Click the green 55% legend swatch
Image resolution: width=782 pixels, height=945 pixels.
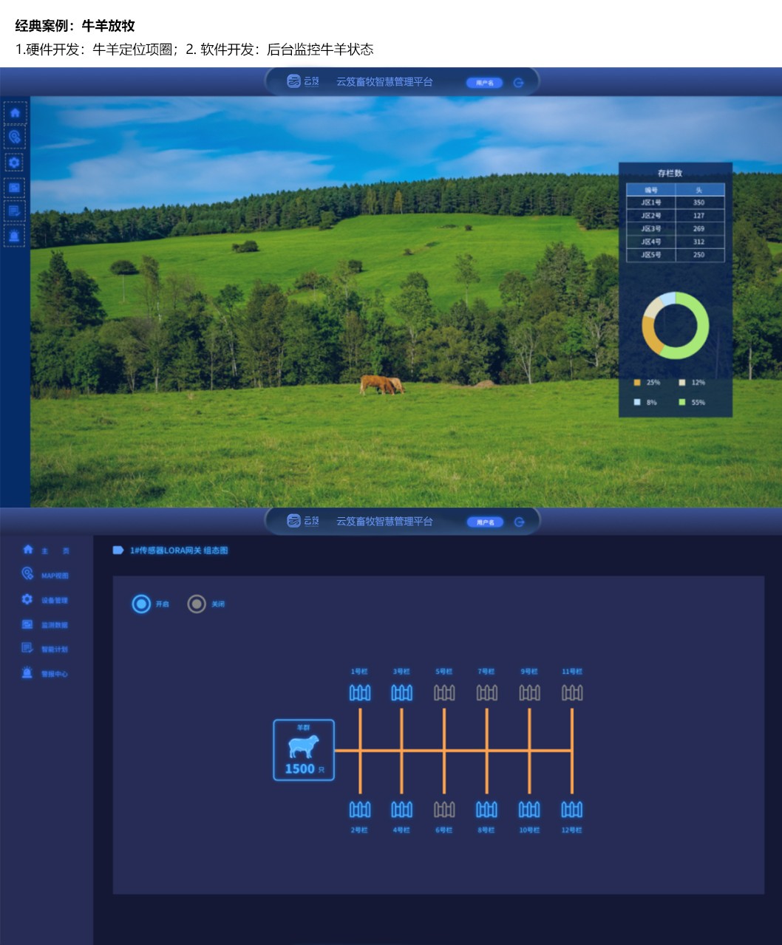[x=681, y=402]
